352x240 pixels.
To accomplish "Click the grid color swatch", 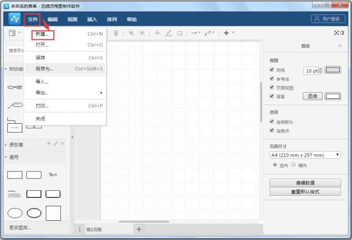I will 333,70.
